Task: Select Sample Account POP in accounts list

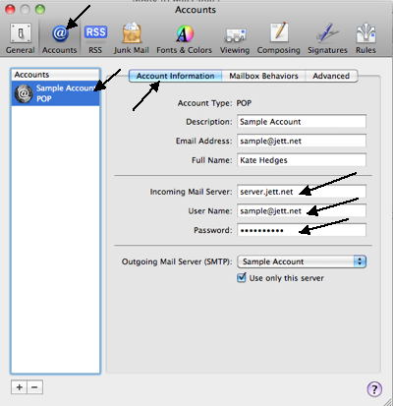Action: tap(55, 93)
